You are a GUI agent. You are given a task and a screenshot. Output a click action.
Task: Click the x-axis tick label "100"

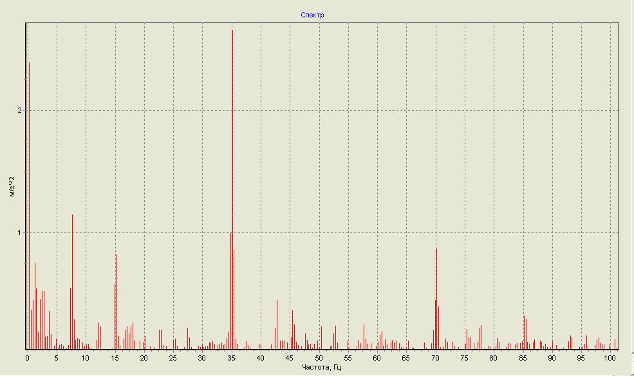[610, 358]
